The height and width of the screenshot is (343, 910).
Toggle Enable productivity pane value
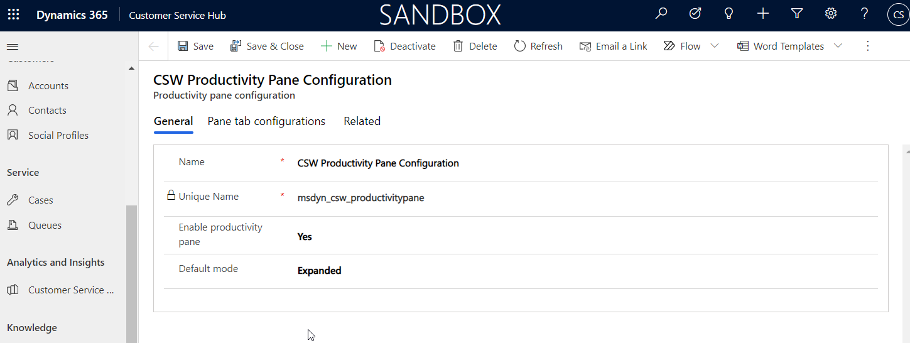(305, 237)
